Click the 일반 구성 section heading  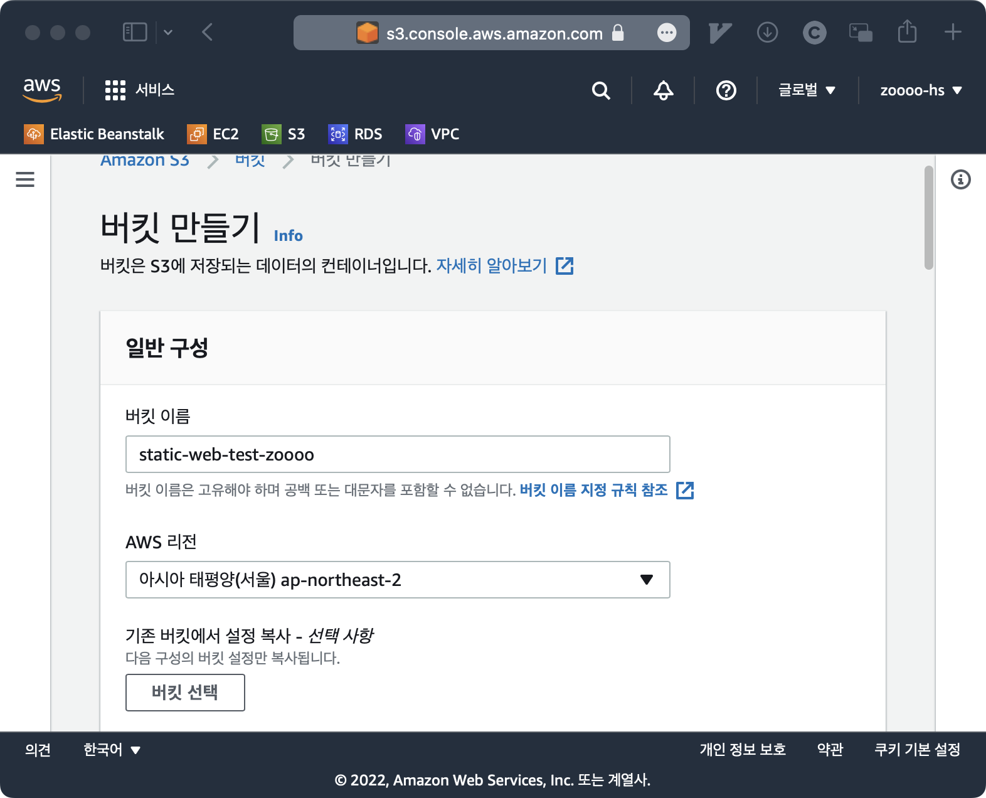[167, 348]
